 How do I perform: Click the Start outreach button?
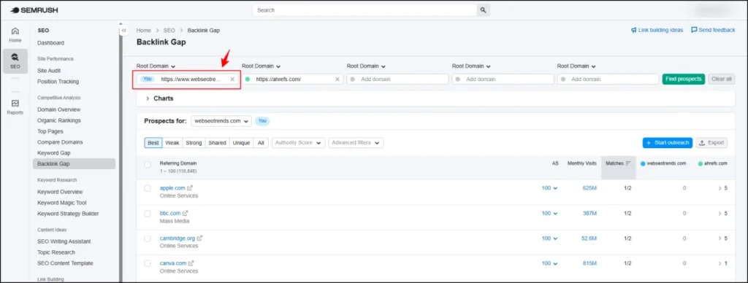[668, 142]
